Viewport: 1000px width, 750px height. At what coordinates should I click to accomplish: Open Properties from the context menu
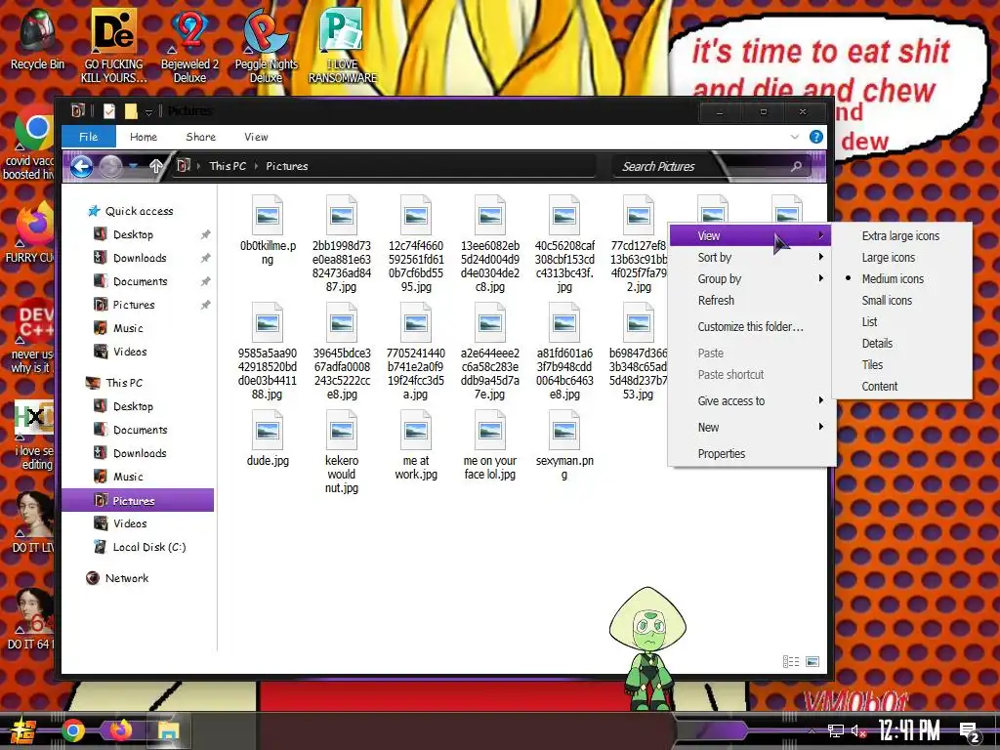(x=751, y=453)
